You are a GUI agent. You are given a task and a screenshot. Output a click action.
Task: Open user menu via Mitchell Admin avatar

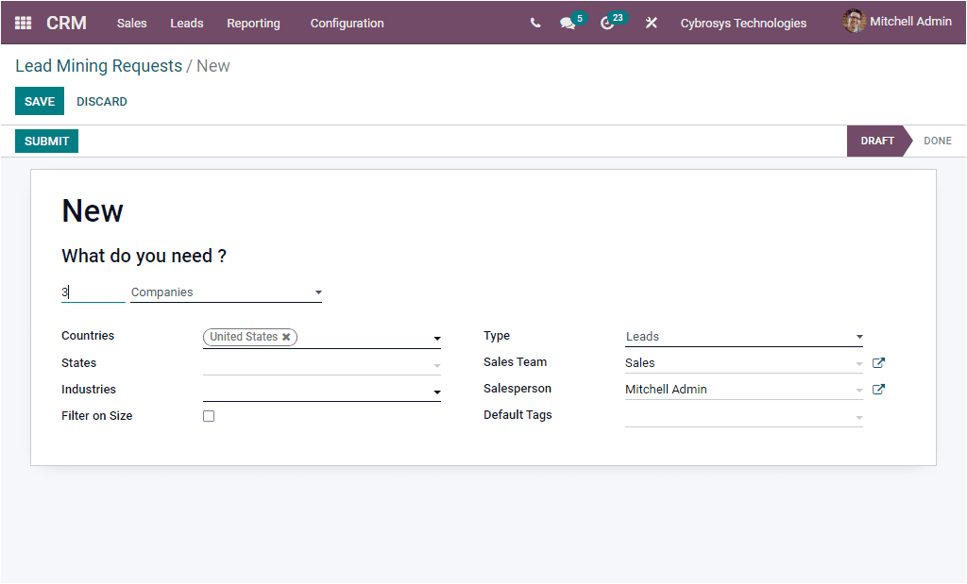click(855, 21)
